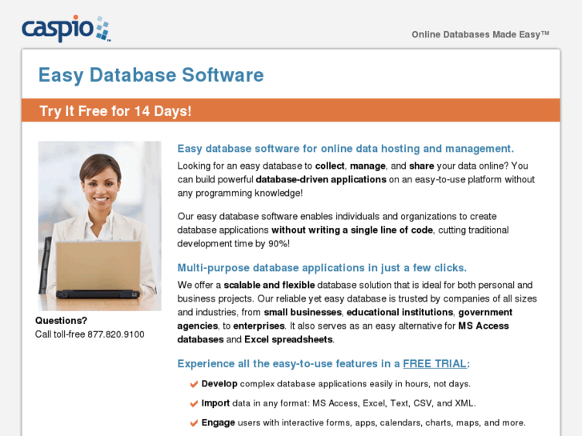Click the checkmark beside 'Import'
The width and height of the screenshot is (582, 436).
click(x=194, y=403)
